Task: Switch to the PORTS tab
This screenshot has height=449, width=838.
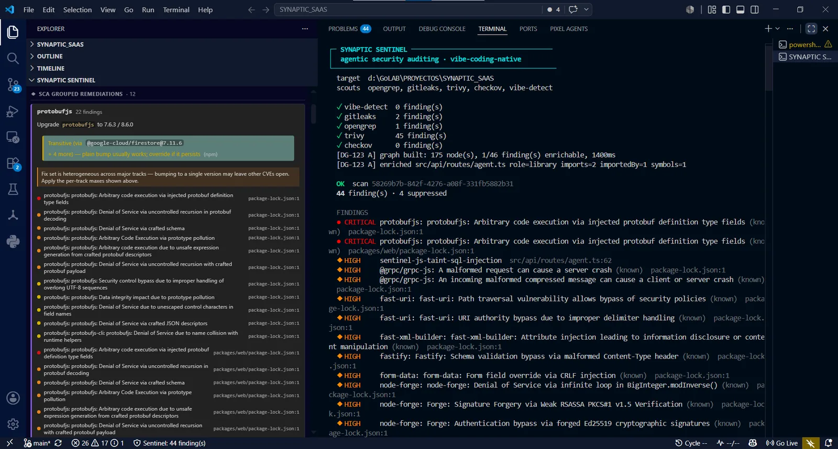Action: (x=528, y=29)
